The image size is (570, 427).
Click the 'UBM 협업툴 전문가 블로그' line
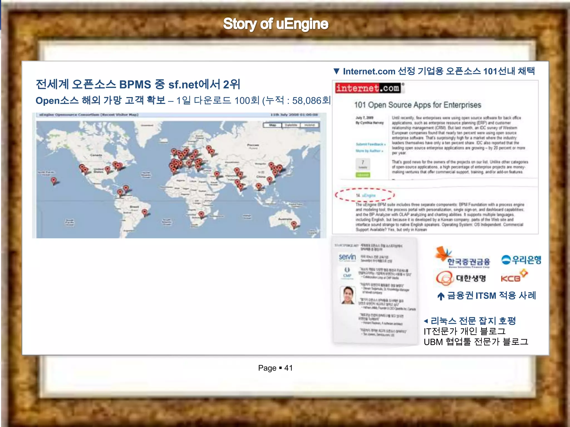coord(476,342)
